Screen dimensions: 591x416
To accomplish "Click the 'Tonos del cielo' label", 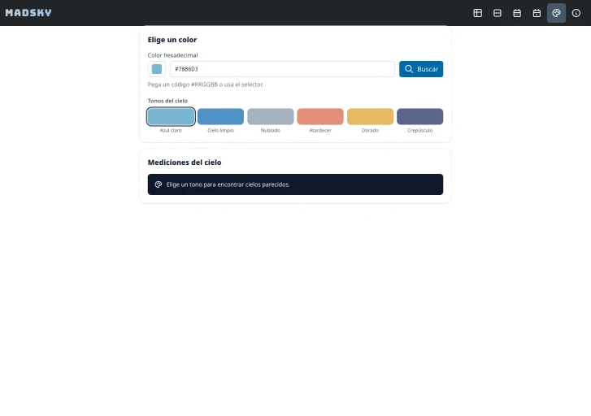I will pos(167,101).
